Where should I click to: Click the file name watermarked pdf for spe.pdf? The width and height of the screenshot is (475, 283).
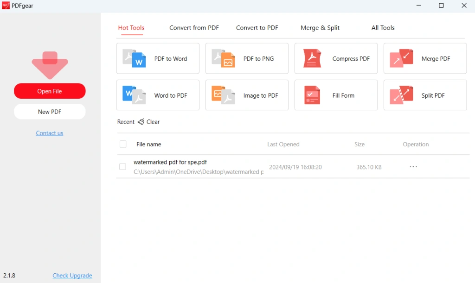(170, 162)
